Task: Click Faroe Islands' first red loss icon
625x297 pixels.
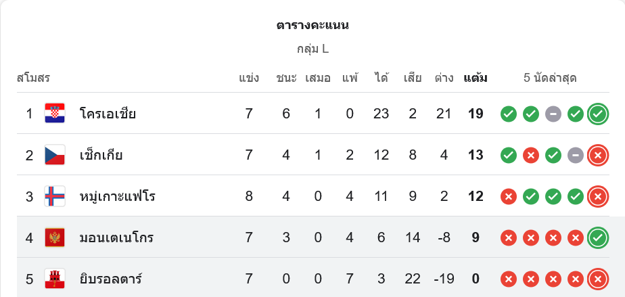Action: point(509,197)
